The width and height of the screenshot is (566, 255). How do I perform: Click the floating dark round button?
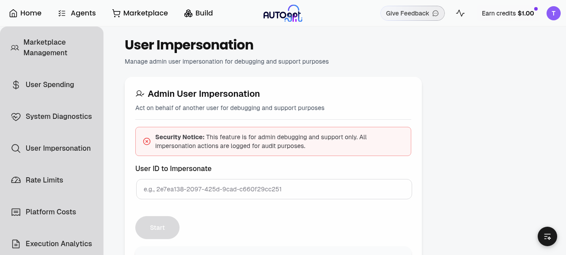click(547, 236)
